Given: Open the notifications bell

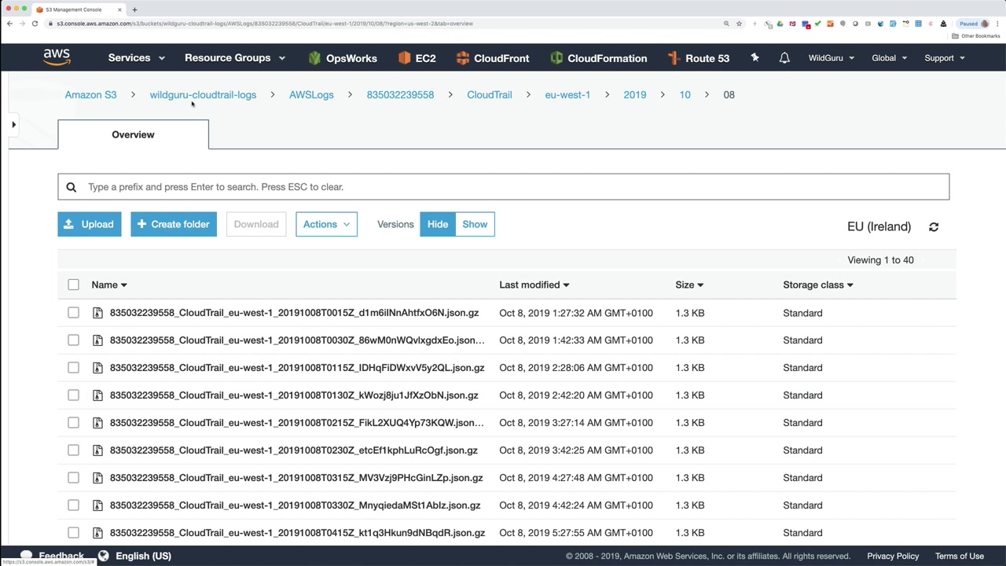Looking at the screenshot, I should [x=784, y=58].
